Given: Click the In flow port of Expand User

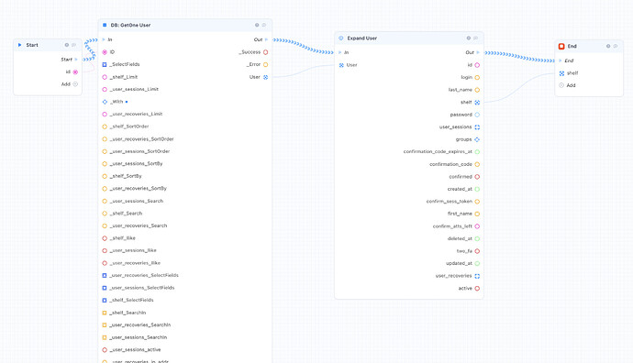Looking at the screenshot, I should (340, 52).
